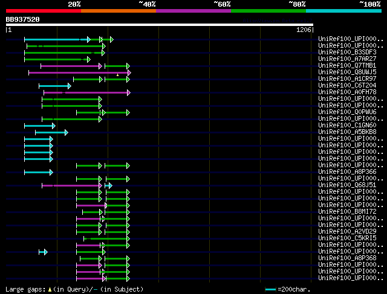This screenshot has width=387, height=294.
Task: Click the cyan alignment bar in C1GN60 row
Action: pos(40,126)
